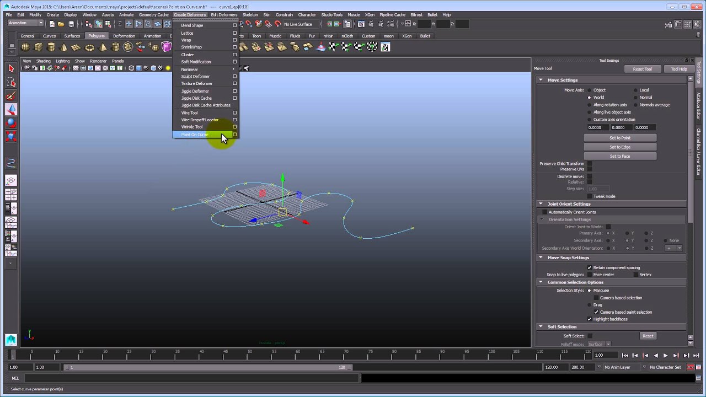
Task: Click the Reset Tool button
Action: (x=642, y=69)
